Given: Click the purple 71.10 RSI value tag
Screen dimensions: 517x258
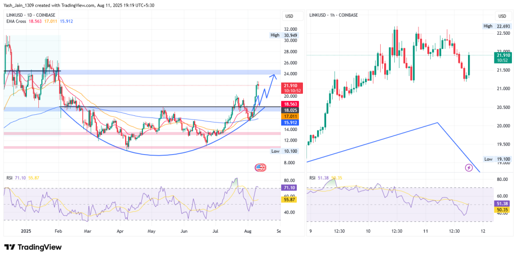Looking at the screenshot, I should click(x=289, y=187).
